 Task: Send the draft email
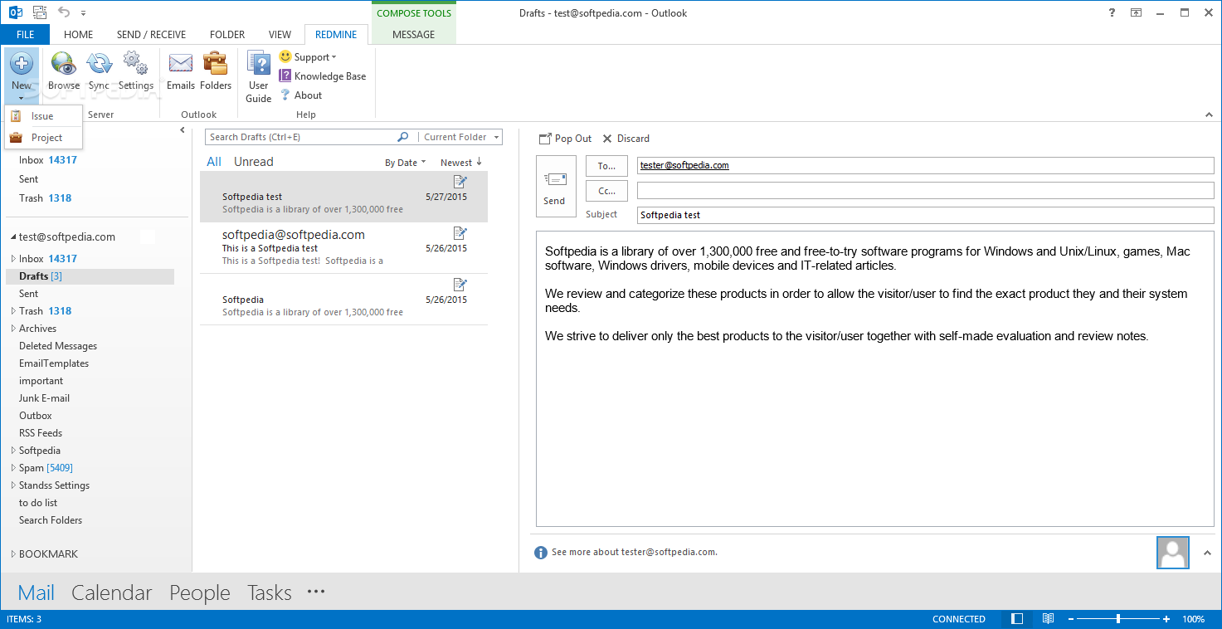click(555, 187)
